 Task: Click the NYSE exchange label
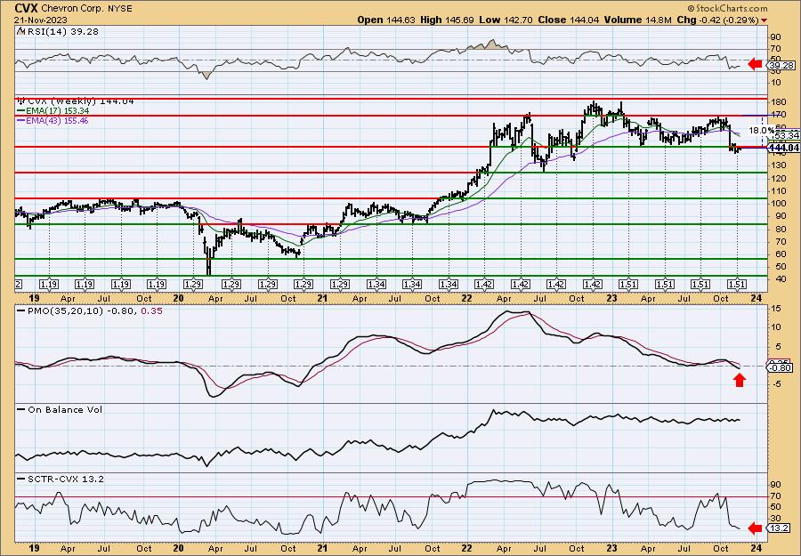118,8
